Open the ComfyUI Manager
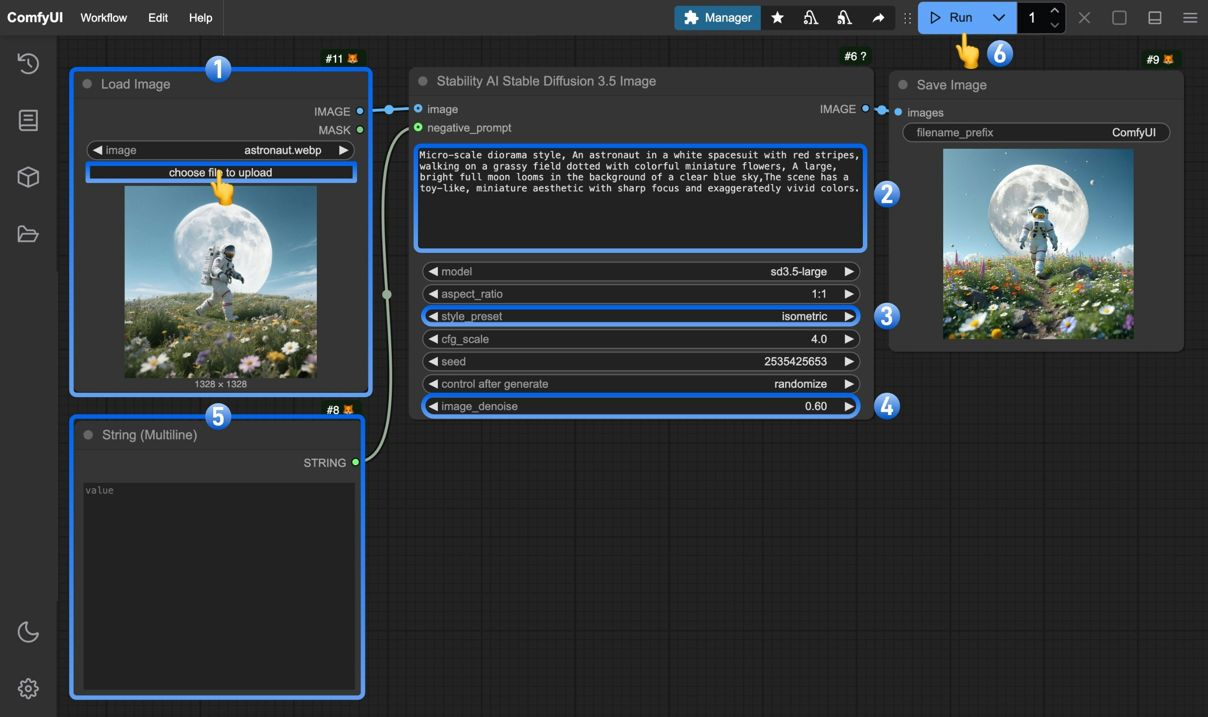The image size is (1208, 717). [717, 18]
